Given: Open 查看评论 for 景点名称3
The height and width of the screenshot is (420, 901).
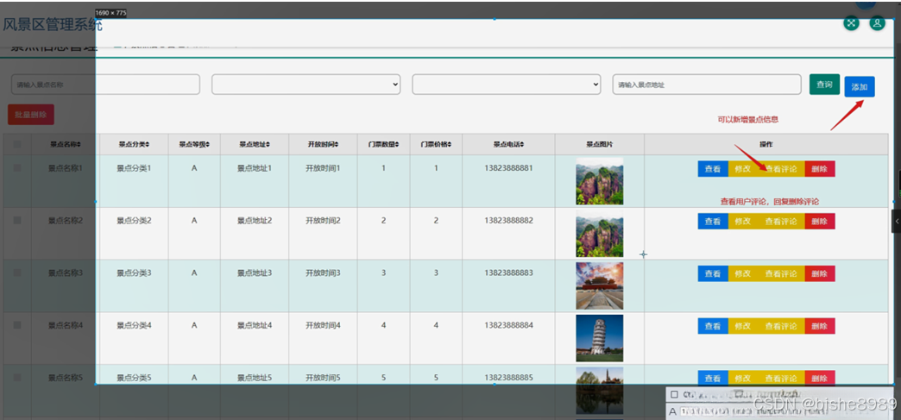Looking at the screenshot, I should click(781, 273).
